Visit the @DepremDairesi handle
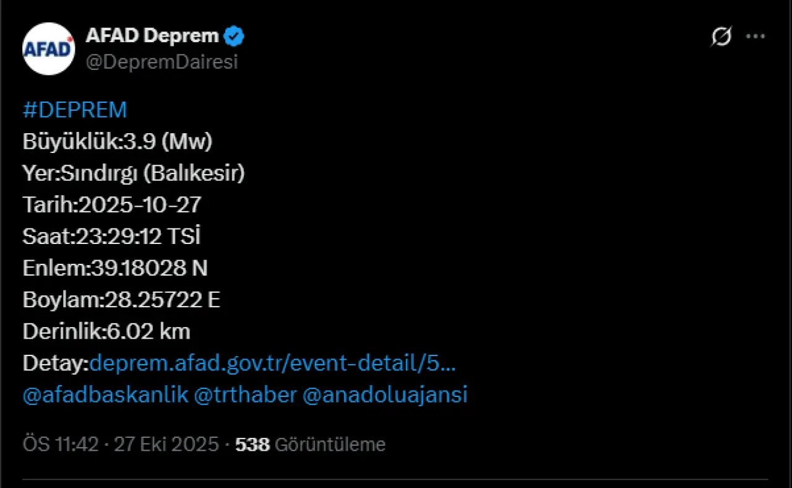Viewport: 792px width, 488px height. 161,63
